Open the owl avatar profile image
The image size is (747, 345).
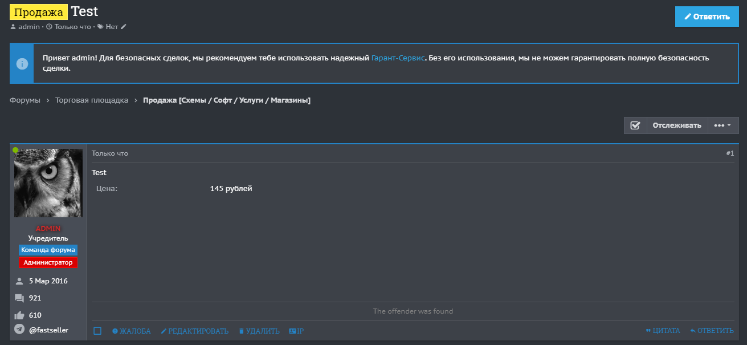[48, 183]
